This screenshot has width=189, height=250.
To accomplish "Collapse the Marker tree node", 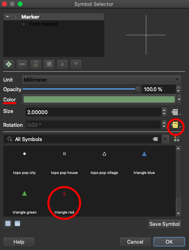I will click(x=8, y=17).
